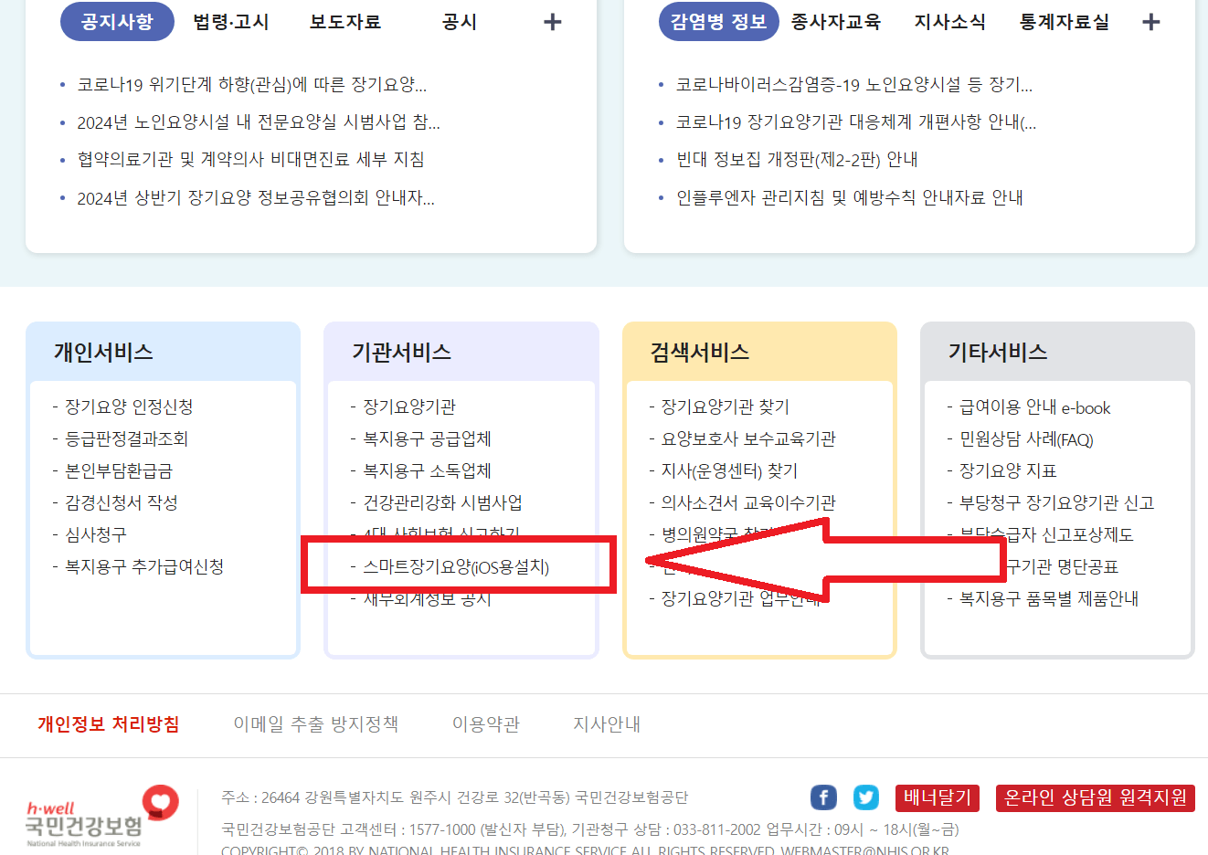Click the Twitter icon in the footer
This screenshot has height=855, width=1208.
point(865,797)
